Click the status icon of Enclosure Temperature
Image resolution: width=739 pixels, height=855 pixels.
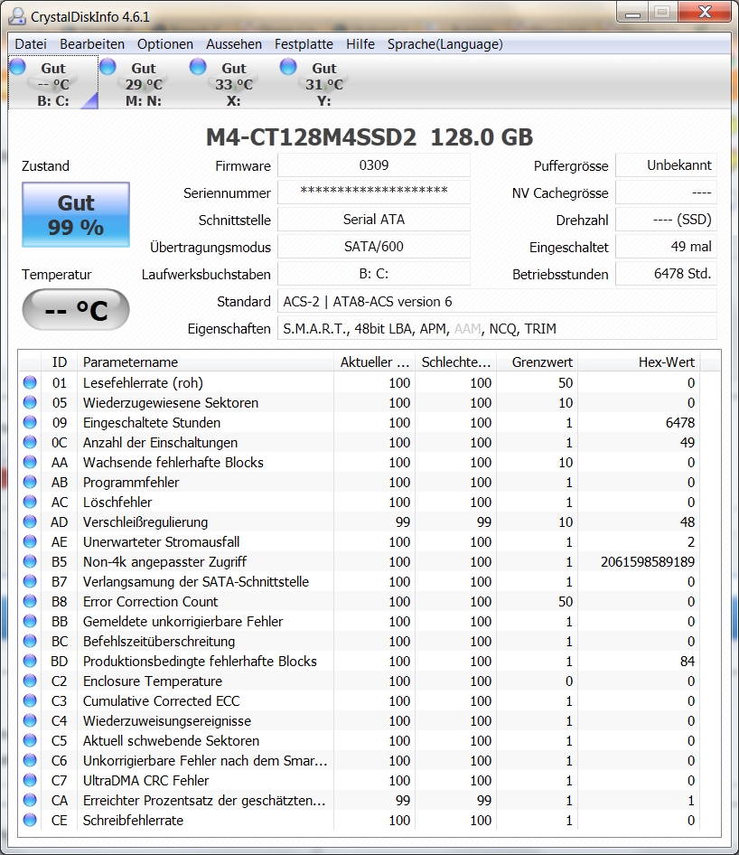30,681
